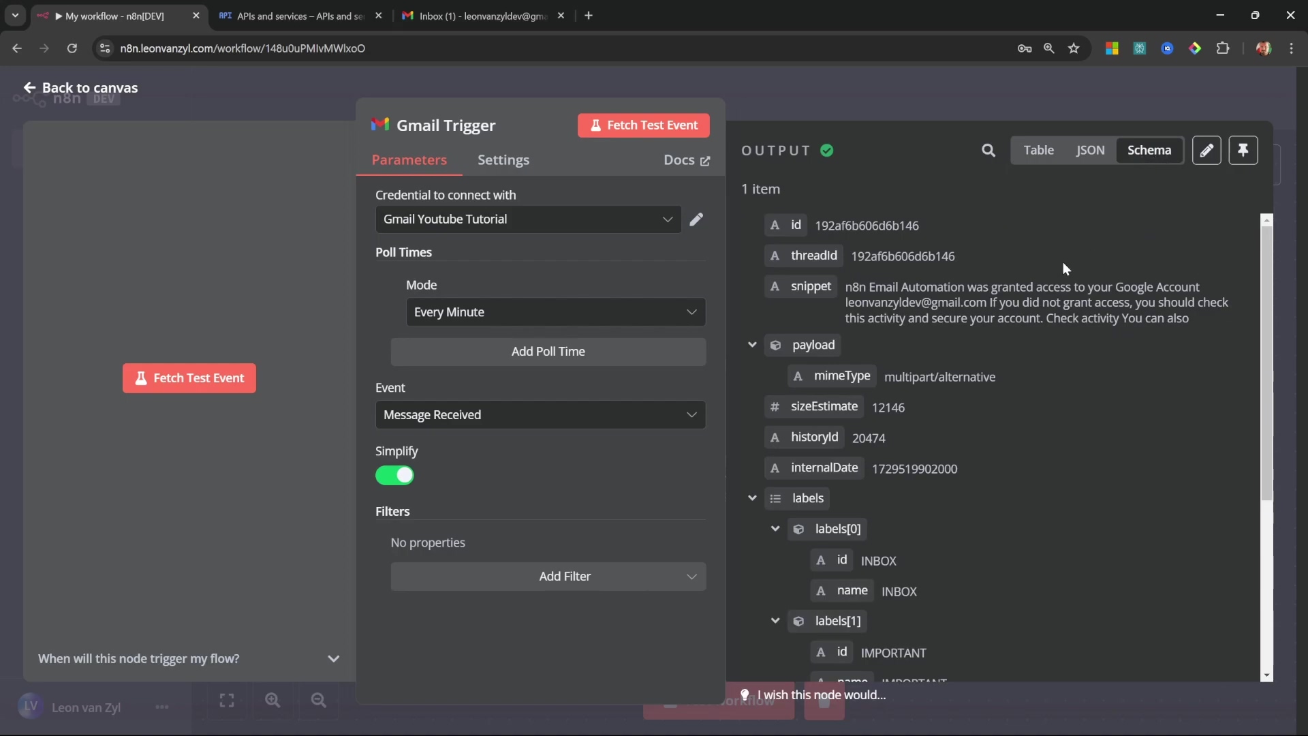Open the browser extensions puzzle icon

(x=1223, y=48)
